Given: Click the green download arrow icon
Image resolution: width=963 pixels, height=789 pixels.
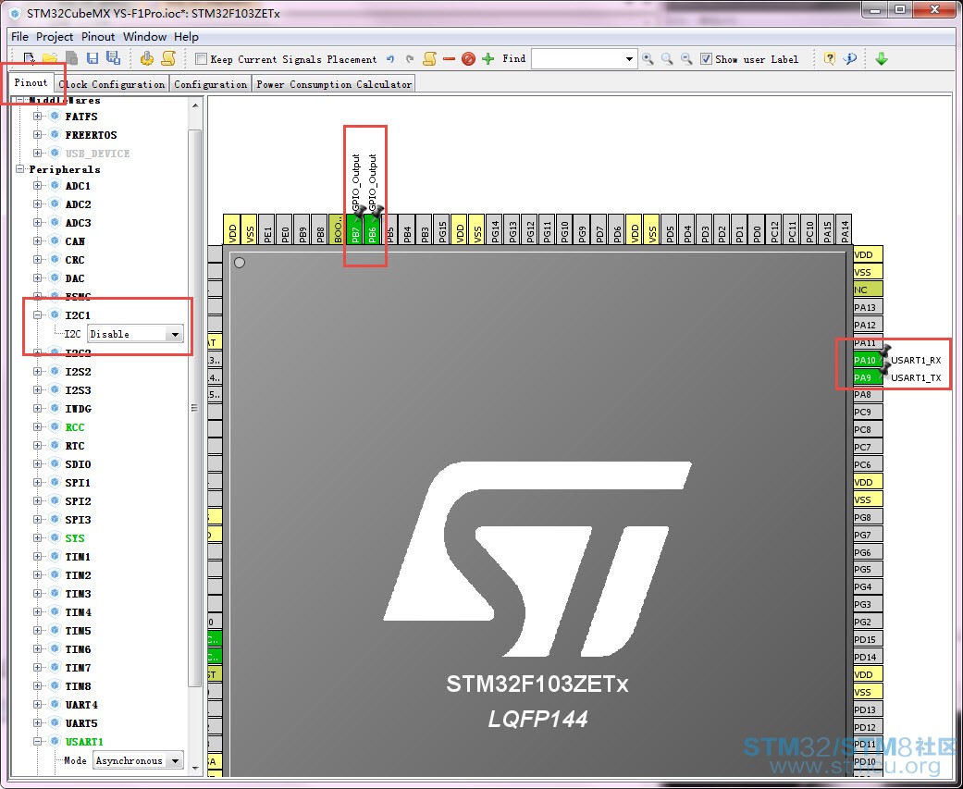Looking at the screenshot, I should tap(882, 59).
